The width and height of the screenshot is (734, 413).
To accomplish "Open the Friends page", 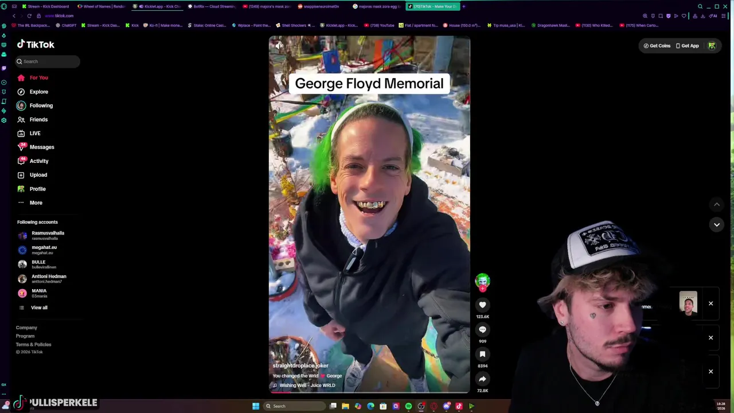I will (33, 119).
